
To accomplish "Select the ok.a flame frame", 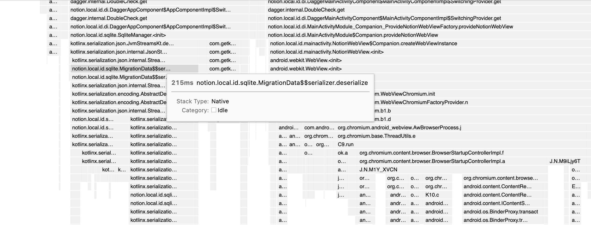I will click(343, 153).
